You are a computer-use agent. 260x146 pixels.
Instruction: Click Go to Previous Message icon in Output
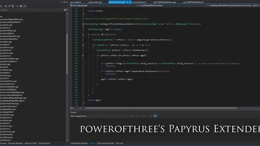(x=142, y=116)
